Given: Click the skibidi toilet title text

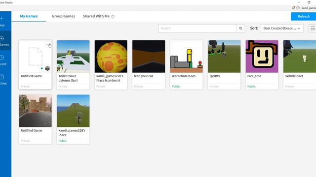Looking at the screenshot, I should tap(294, 76).
